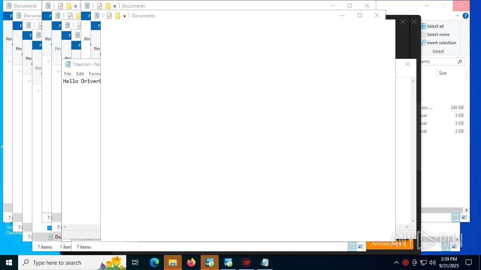Click Notepad horizontal scrollbar right arrow
Screen dimensions: 481x270
[x=407, y=227]
